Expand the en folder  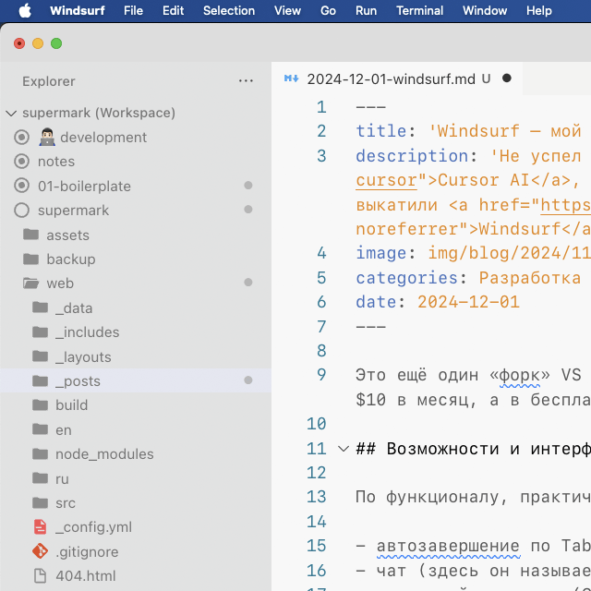(136, 429)
